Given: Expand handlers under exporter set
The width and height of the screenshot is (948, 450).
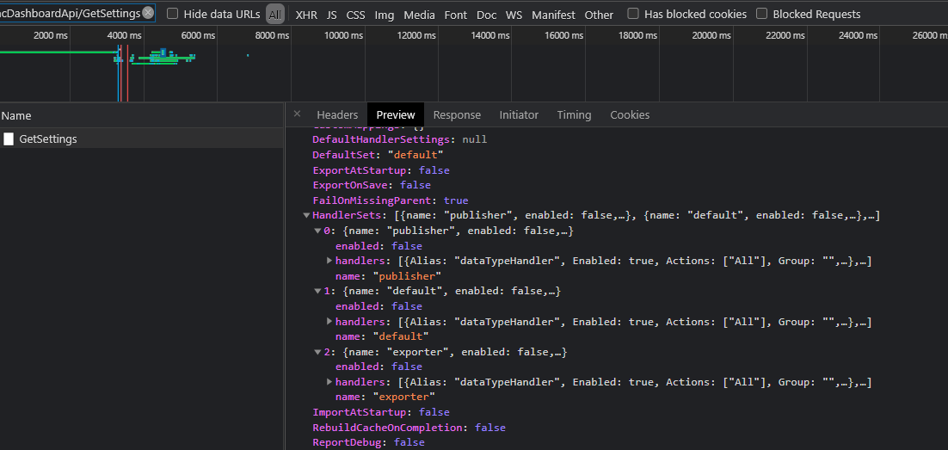Looking at the screenshot, I should 329,382.
